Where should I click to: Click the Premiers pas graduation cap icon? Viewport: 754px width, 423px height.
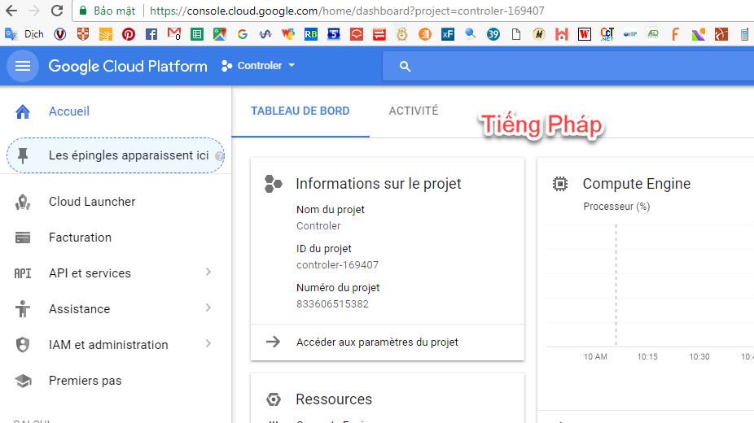point(23,382)
